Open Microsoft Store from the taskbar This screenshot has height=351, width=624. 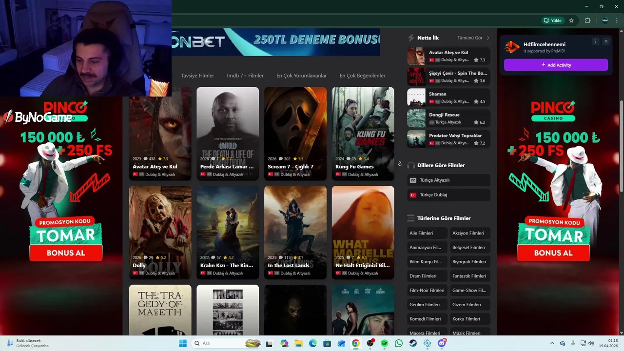coord(327,343)
